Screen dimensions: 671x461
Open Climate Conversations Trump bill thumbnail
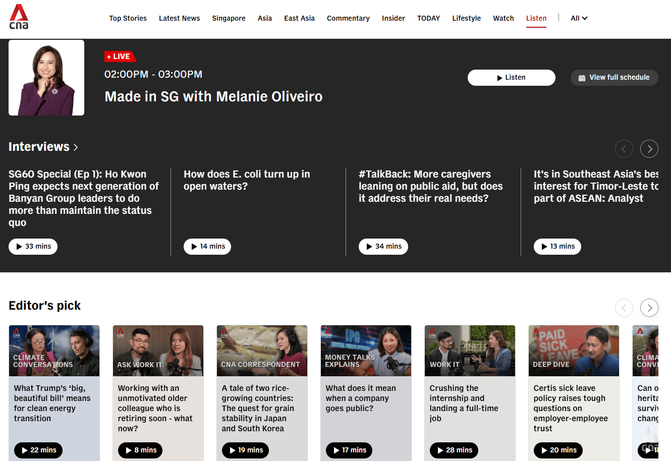click(54, 351)
